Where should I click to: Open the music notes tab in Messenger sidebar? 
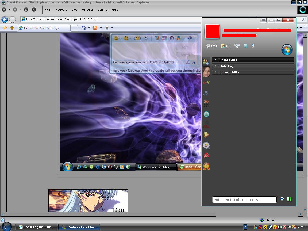[206, 93]
